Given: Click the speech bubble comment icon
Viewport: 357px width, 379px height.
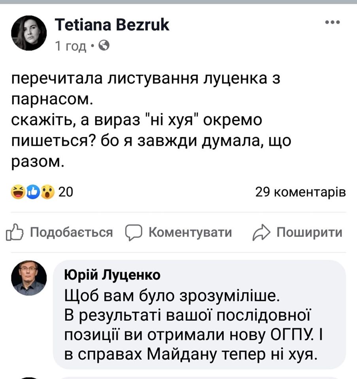Looking at the screenshot, I should [x=133, y=233].
